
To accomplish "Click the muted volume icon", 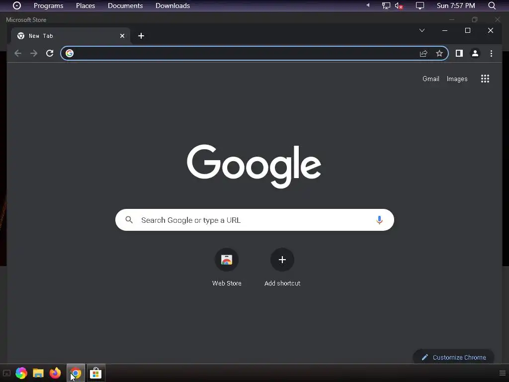I will pyautogui.click(x=399, y=5).
